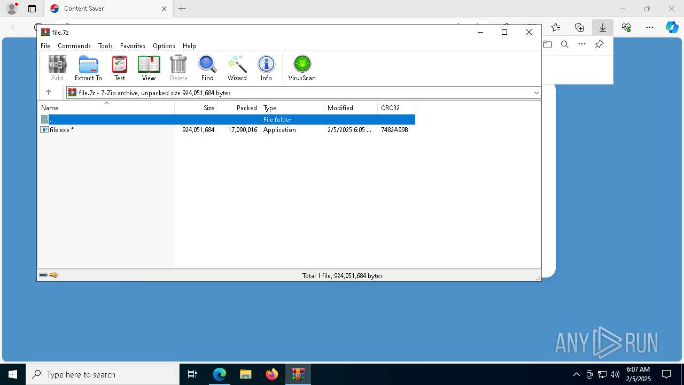Show archive Info

tap(266, 68)
